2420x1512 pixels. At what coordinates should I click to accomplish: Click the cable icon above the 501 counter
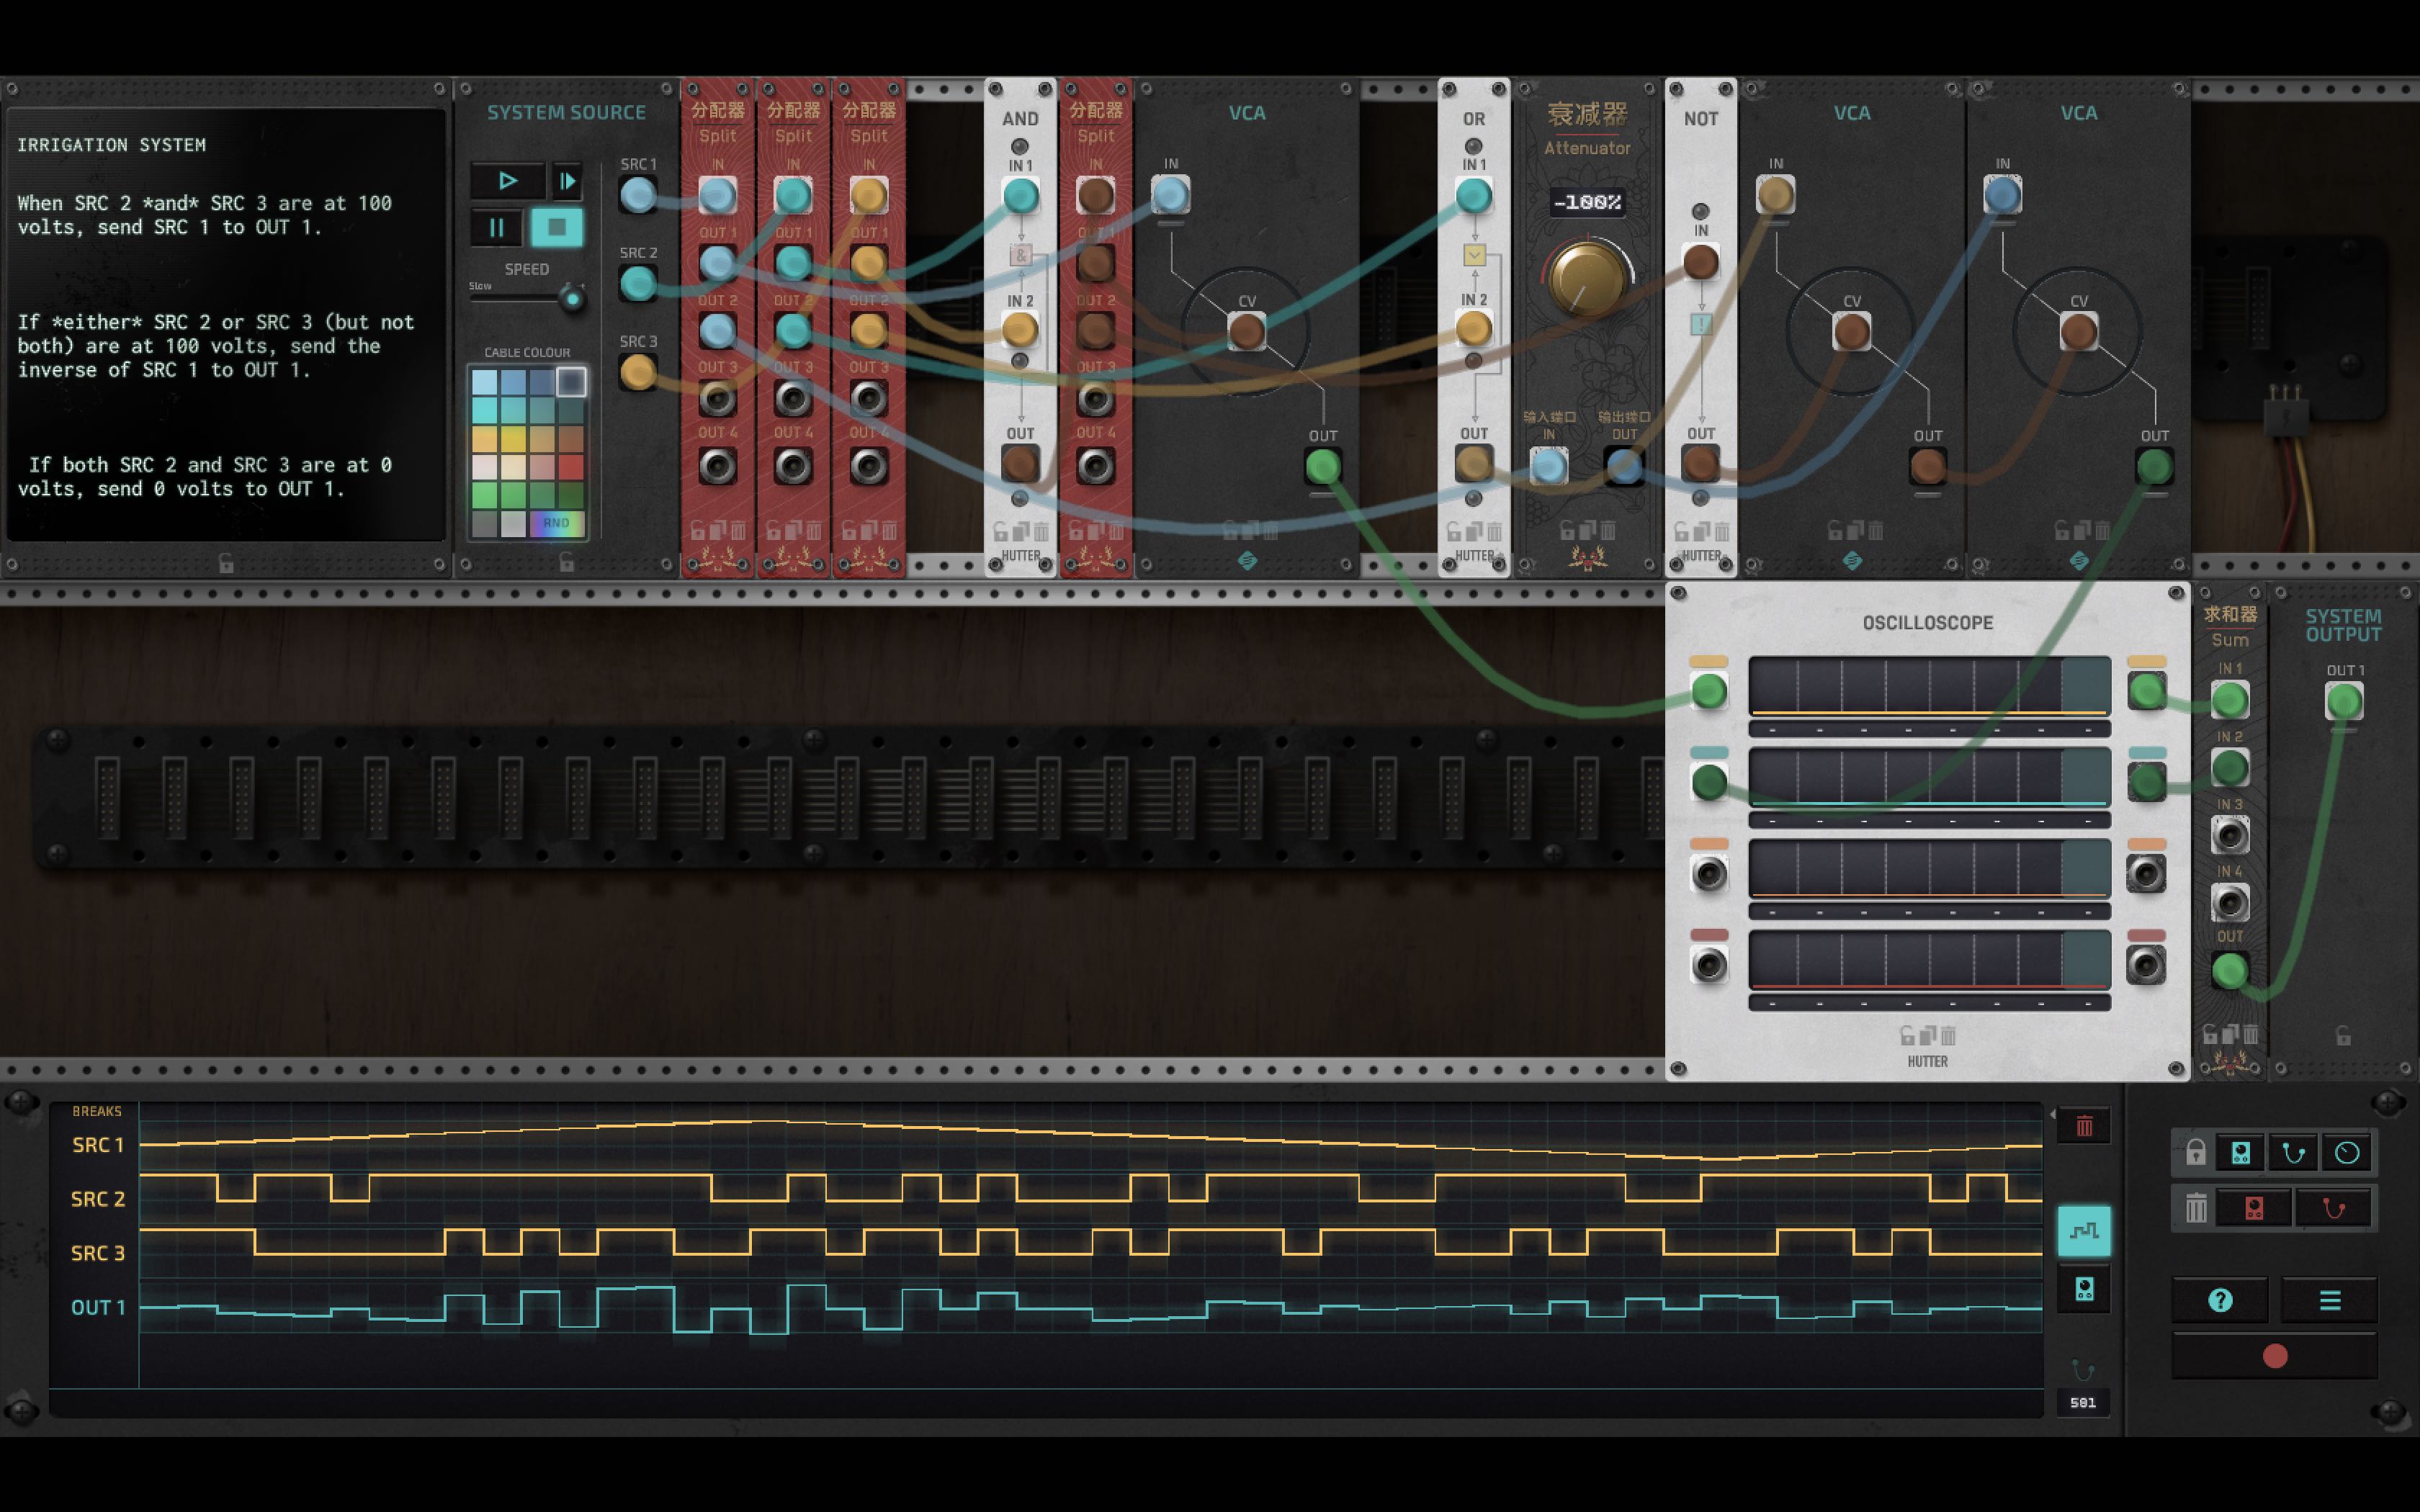2084,1371
